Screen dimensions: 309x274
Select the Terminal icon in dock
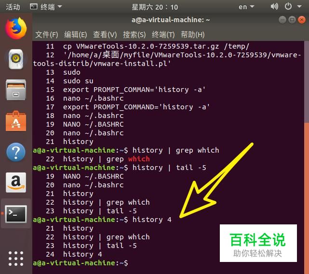pos(16,214)
